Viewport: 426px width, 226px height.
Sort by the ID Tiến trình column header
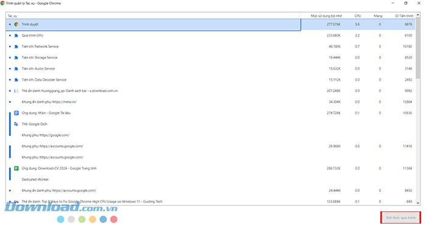(x=403, y=16)
